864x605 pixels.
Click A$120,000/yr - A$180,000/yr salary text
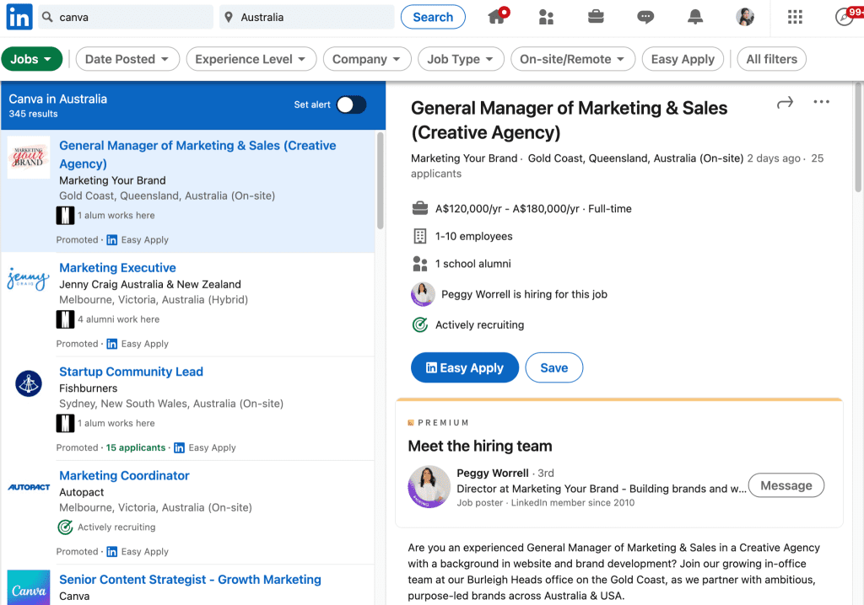(507, 209)
